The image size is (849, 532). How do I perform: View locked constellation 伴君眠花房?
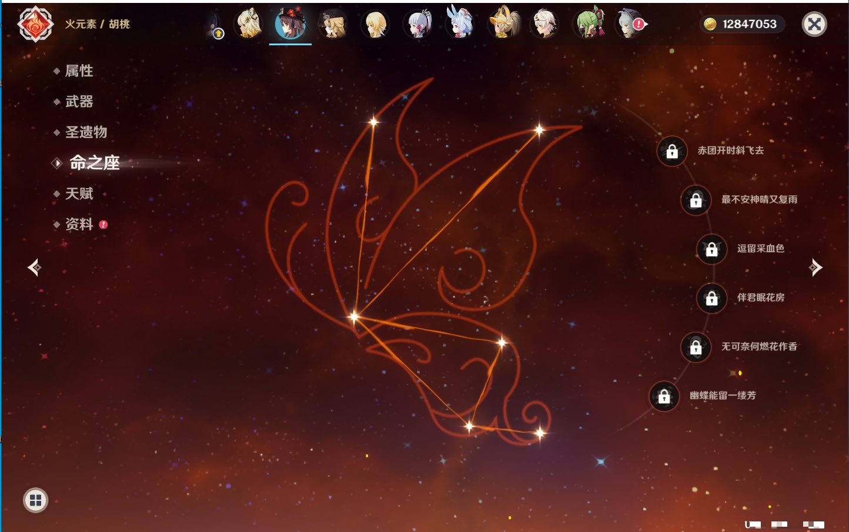pyautogui.click(x=711, y=299)
